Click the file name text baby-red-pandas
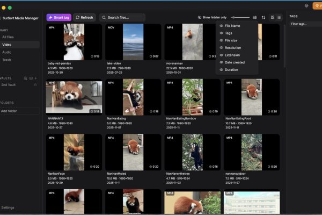The image size is (322, 215). [x=59, y=63]
